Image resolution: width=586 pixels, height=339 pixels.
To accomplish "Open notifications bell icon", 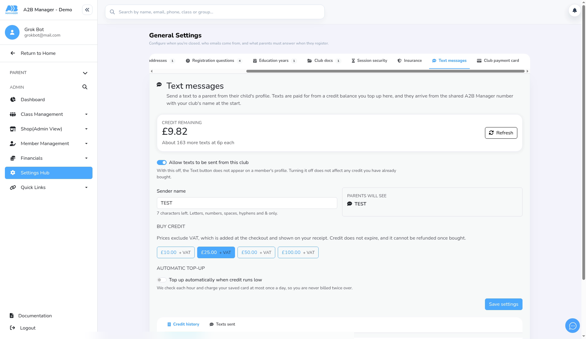I will pyautogui.click(x=574, y=10).
